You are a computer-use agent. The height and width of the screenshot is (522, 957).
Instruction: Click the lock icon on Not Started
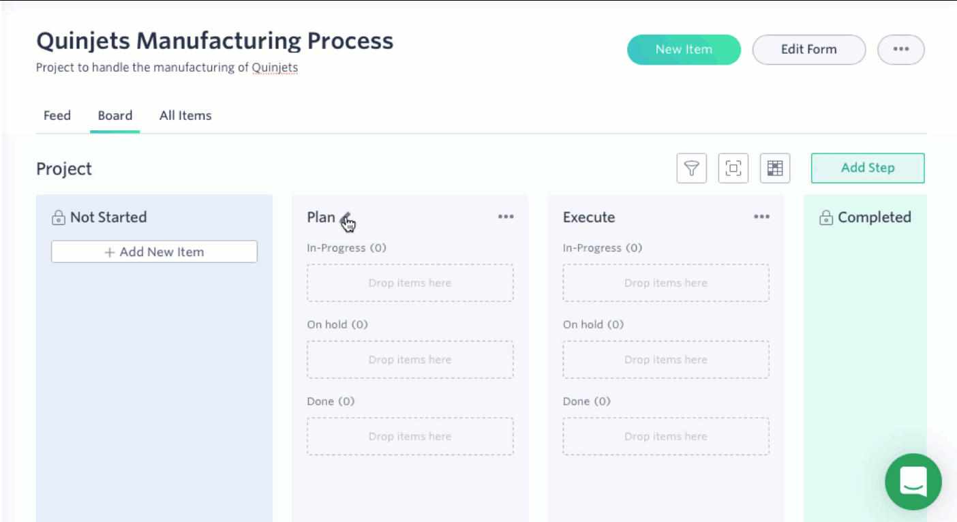[x=59, y=218]
